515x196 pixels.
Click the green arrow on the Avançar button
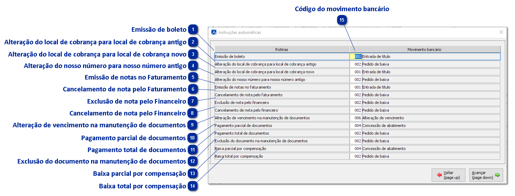coord(497,175)
